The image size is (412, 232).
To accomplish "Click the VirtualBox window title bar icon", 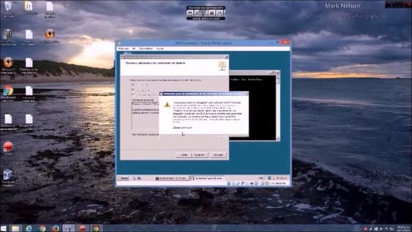I will click(119, 43).
